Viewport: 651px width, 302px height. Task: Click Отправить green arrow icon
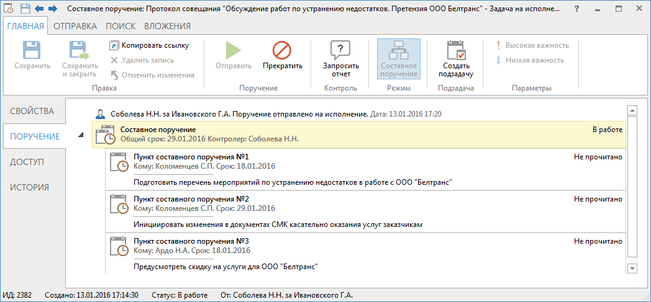pos(233,51)
